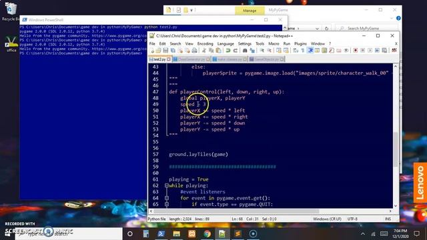Click the green Undo arrow icon
Viewport: 427px width, 240px height.
point(228,51)
